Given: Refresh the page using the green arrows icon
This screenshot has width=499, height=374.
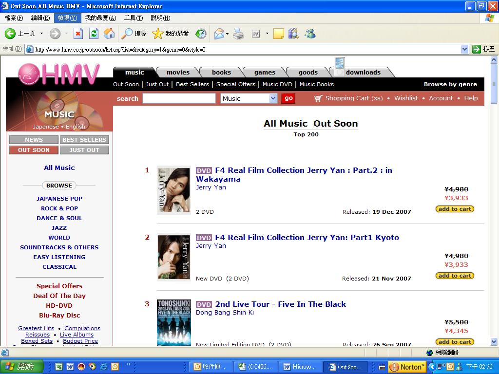Looking at the screenshot, I should [x=94, y=34].
